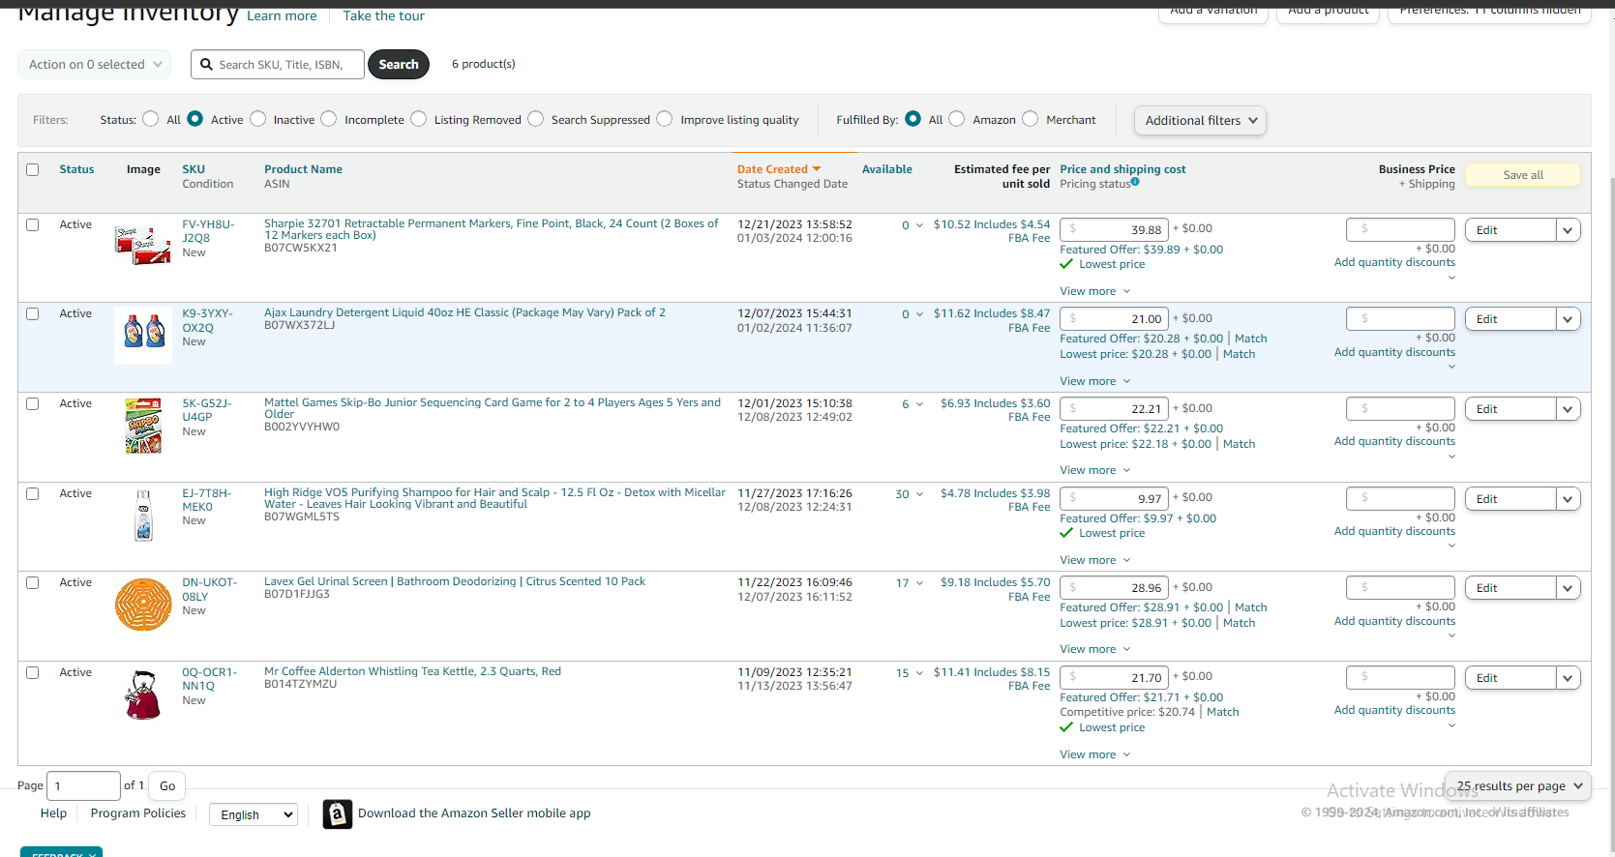The image size is (1615, 857).
Task: Click the Pricing status info icon
Action: coord(1135,181)
